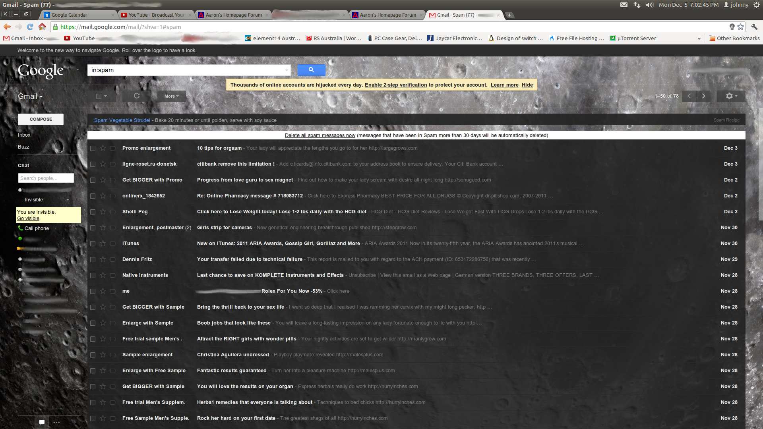Open Buzz in the left sidebar
This screenshot has width=763, height=429.
(23, 147)
